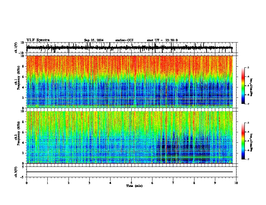
Task: Click the date 'Sep. 25, 2024'
Action: [94, 40]
